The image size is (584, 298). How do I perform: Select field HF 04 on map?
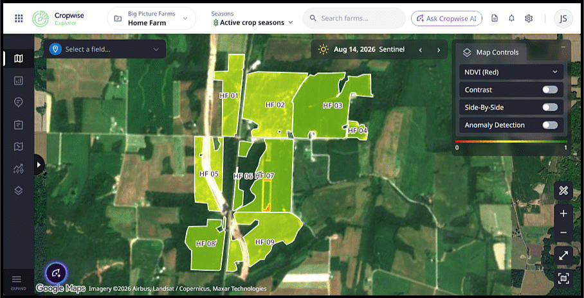[x=358, y=130]
